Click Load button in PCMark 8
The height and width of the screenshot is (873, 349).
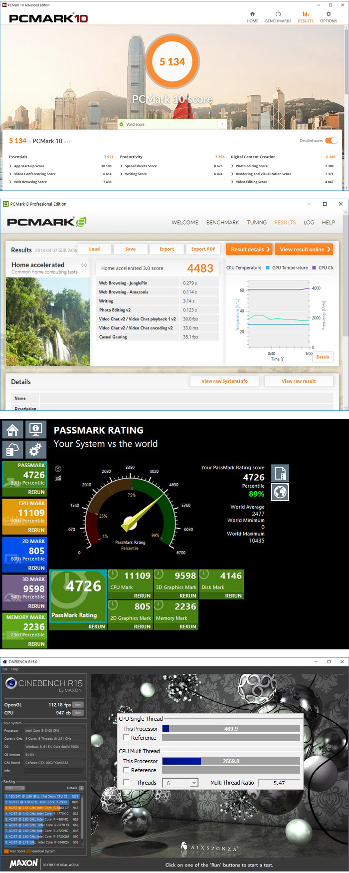94,249
